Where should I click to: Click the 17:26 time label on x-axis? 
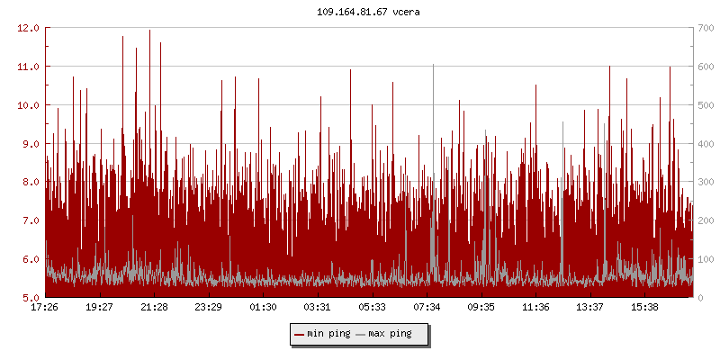pyautogui.click(x=45, y=308)
